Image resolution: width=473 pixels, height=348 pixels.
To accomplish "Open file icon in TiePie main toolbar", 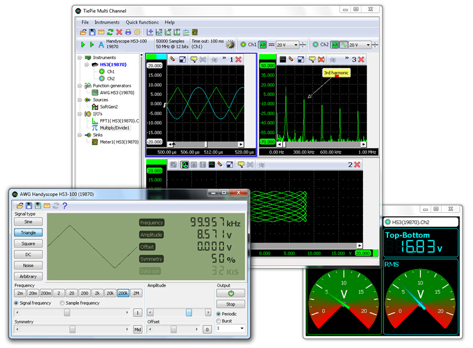I will click(x=83, y=32).
